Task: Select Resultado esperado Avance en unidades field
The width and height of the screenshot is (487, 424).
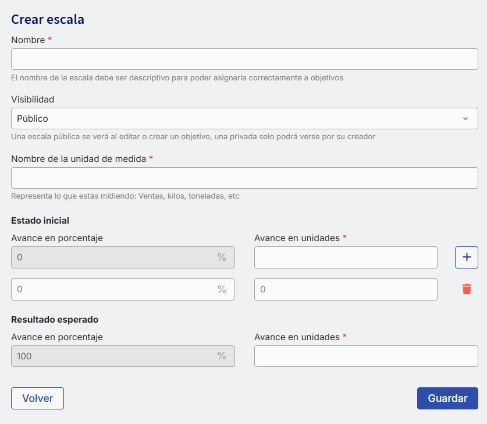Action: click(366, 356)
